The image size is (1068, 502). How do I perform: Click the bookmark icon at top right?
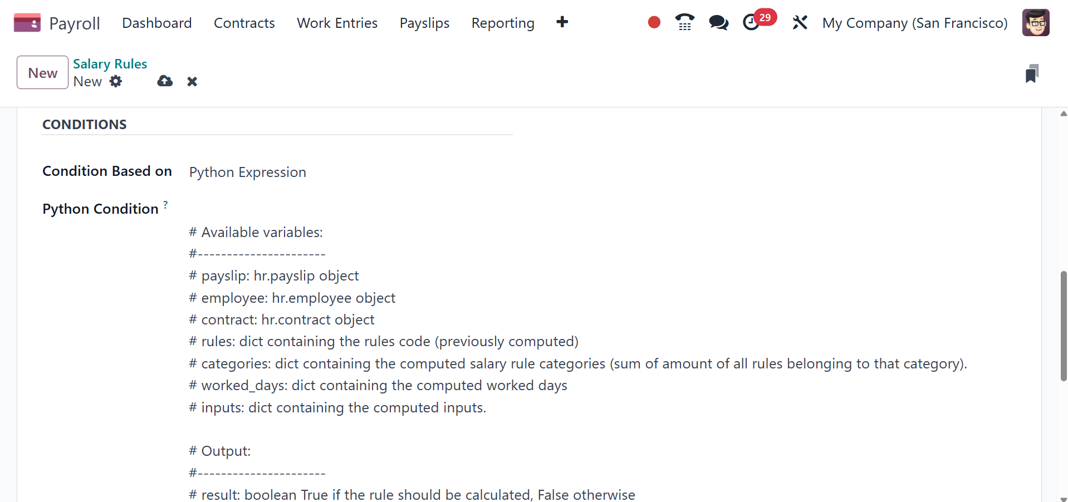[x=1031, y=73]
